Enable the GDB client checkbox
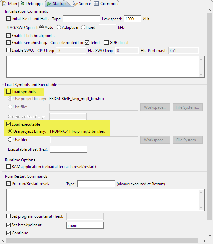This screenshot has width=213, height=244. (x=106, y=43)
